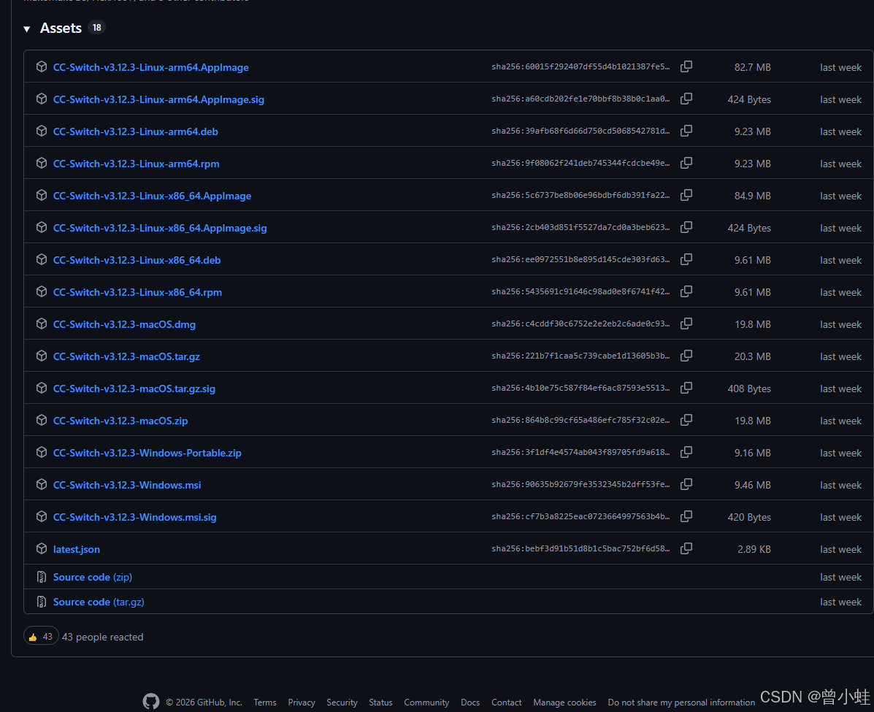Copy sha256 of Windows-Portable.zip
Screen dimensions: 874x712
(686, 452)
